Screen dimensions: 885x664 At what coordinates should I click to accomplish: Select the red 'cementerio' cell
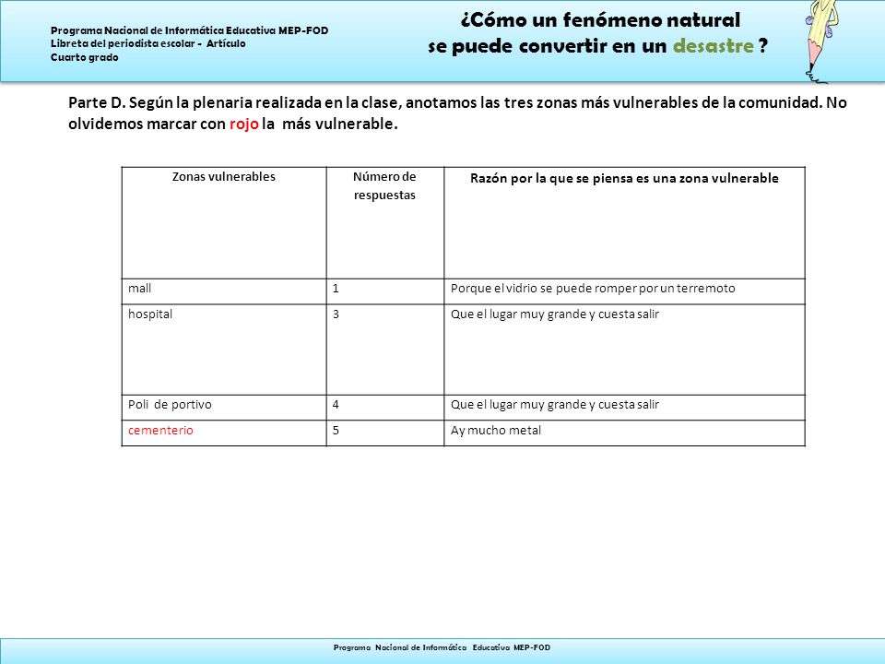pos(224,433)
